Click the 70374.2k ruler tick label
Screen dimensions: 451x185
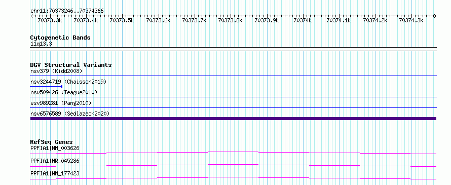click(x=375, y=20)
